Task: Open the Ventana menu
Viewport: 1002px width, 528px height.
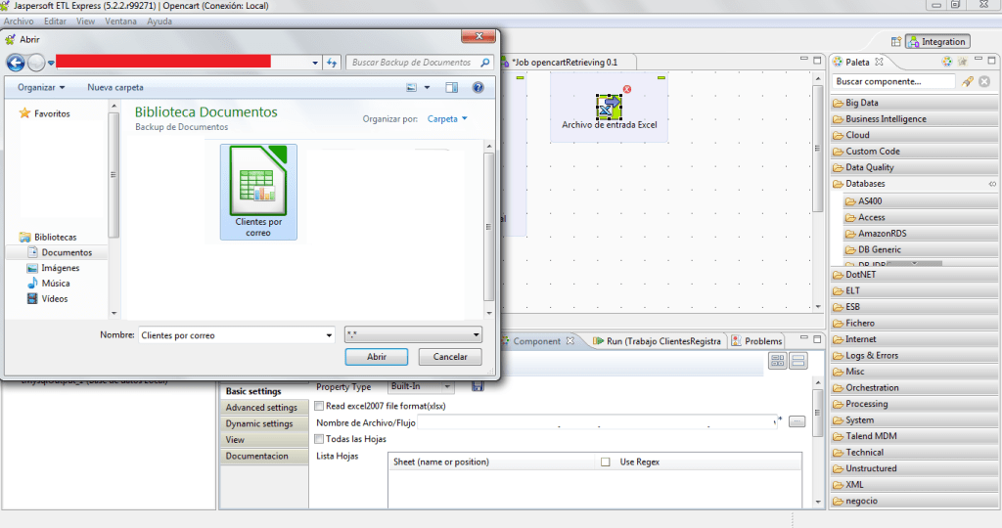Action: click(x=120, y=21)
